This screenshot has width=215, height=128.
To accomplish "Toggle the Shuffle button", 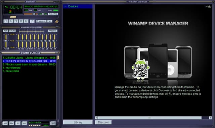I will pos(41,21).
